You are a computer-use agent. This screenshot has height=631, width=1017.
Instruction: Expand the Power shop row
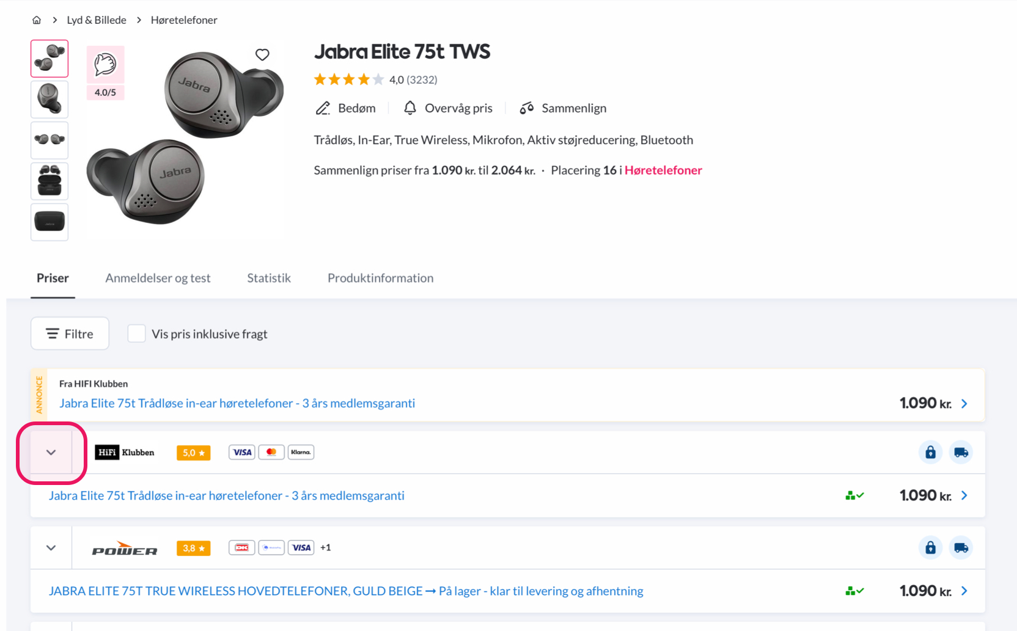pyautogui.click(x=51, y=548)
